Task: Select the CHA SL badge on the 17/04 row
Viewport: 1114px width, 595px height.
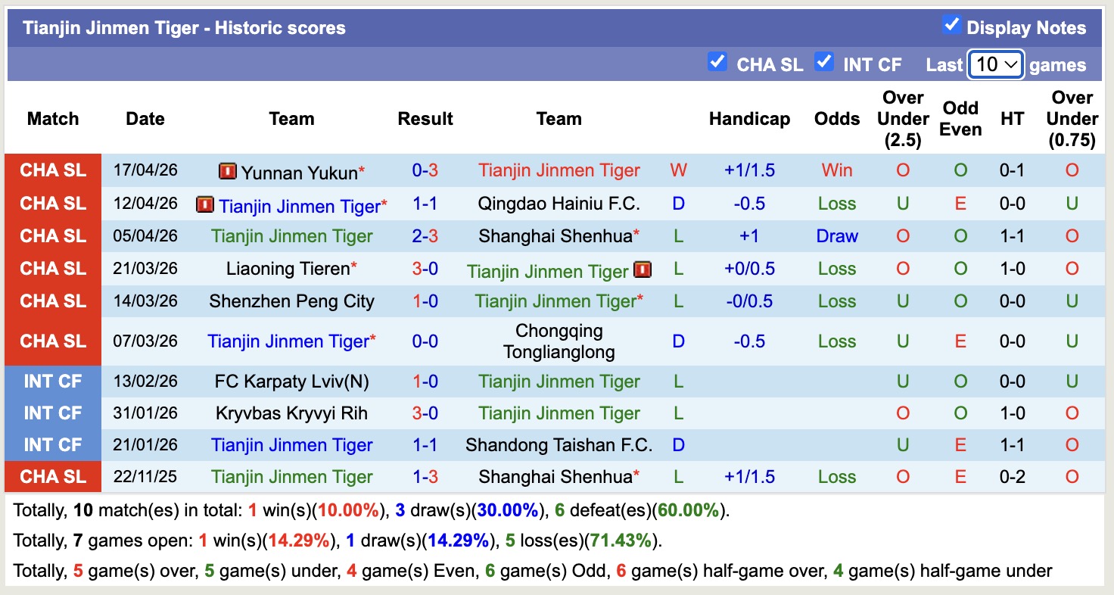Action: pos(52,170)
